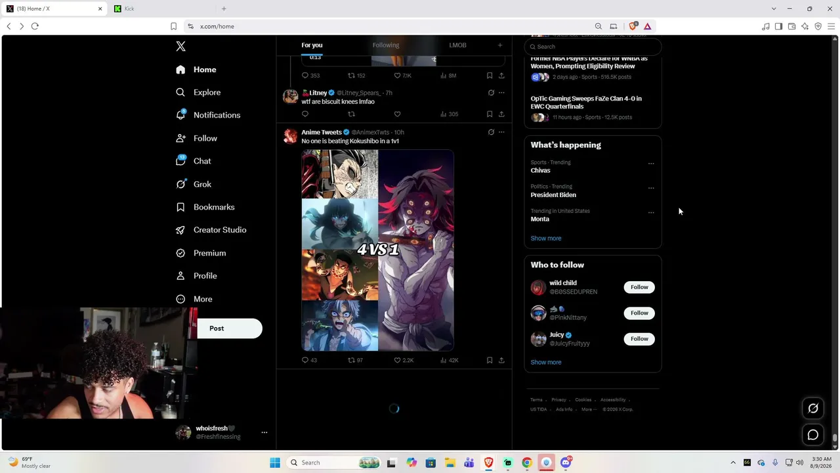
Task: Expand Show more under What's happening
Action: click(546, 238)
